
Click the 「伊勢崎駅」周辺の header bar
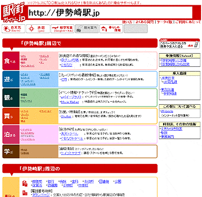tap(80, 169)
